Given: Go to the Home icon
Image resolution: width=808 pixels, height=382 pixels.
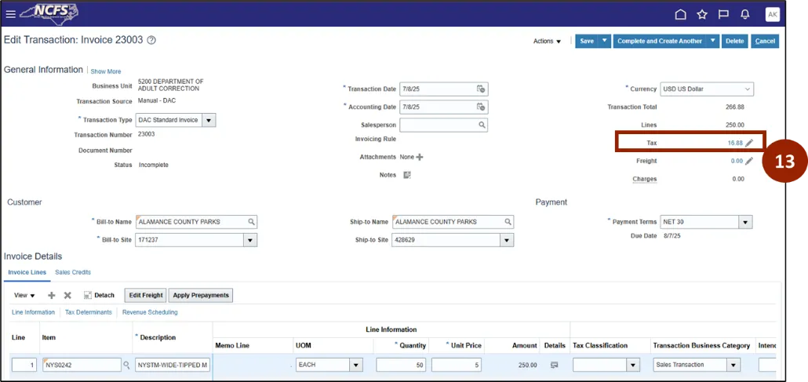Looking at the screenshot, I should tap(680, 14).
